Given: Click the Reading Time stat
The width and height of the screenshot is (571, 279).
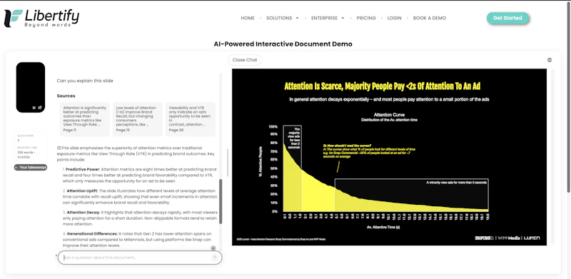Looking at the screenshot, I should (26, 152).
